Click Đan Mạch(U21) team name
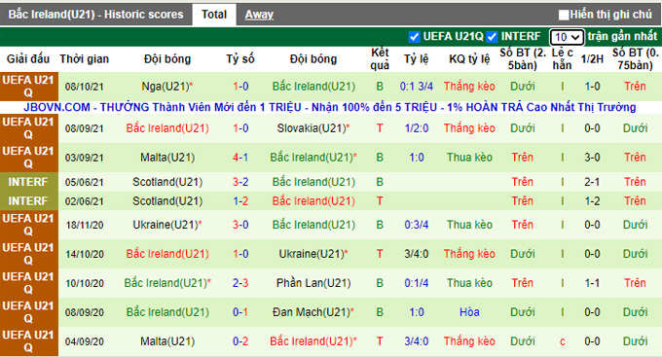Viewport: 662px width, 357px height. pos(313,312)
